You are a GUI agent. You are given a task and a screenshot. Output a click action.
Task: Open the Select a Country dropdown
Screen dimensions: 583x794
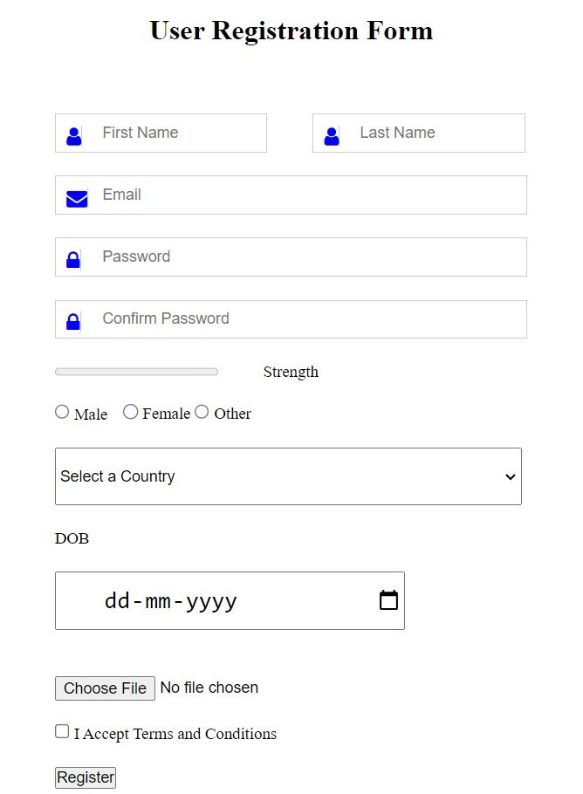click(288, 476)
